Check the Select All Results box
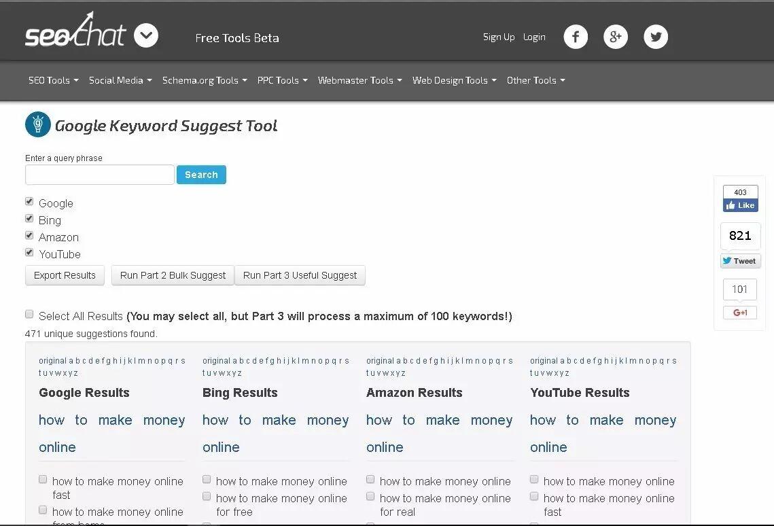This screenshot has height=526, width=774. (x=29, y=315)
